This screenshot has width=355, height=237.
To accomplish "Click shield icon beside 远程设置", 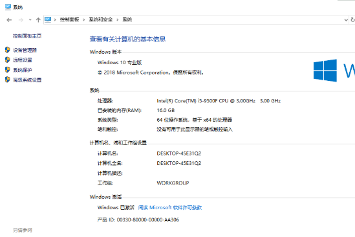I will (x=8, y=60).
